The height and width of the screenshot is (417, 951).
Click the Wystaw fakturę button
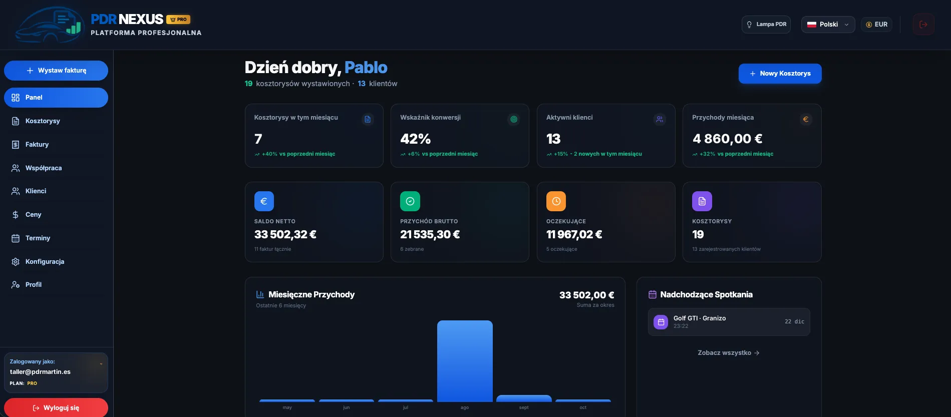[x=56, y=71]
